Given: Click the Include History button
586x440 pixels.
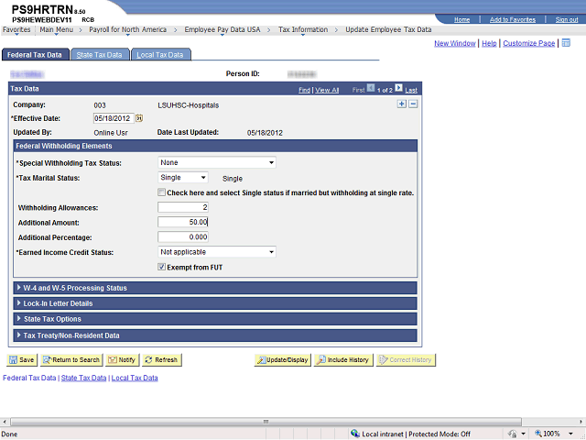Looking at the screenshot, I should (342, 360).
